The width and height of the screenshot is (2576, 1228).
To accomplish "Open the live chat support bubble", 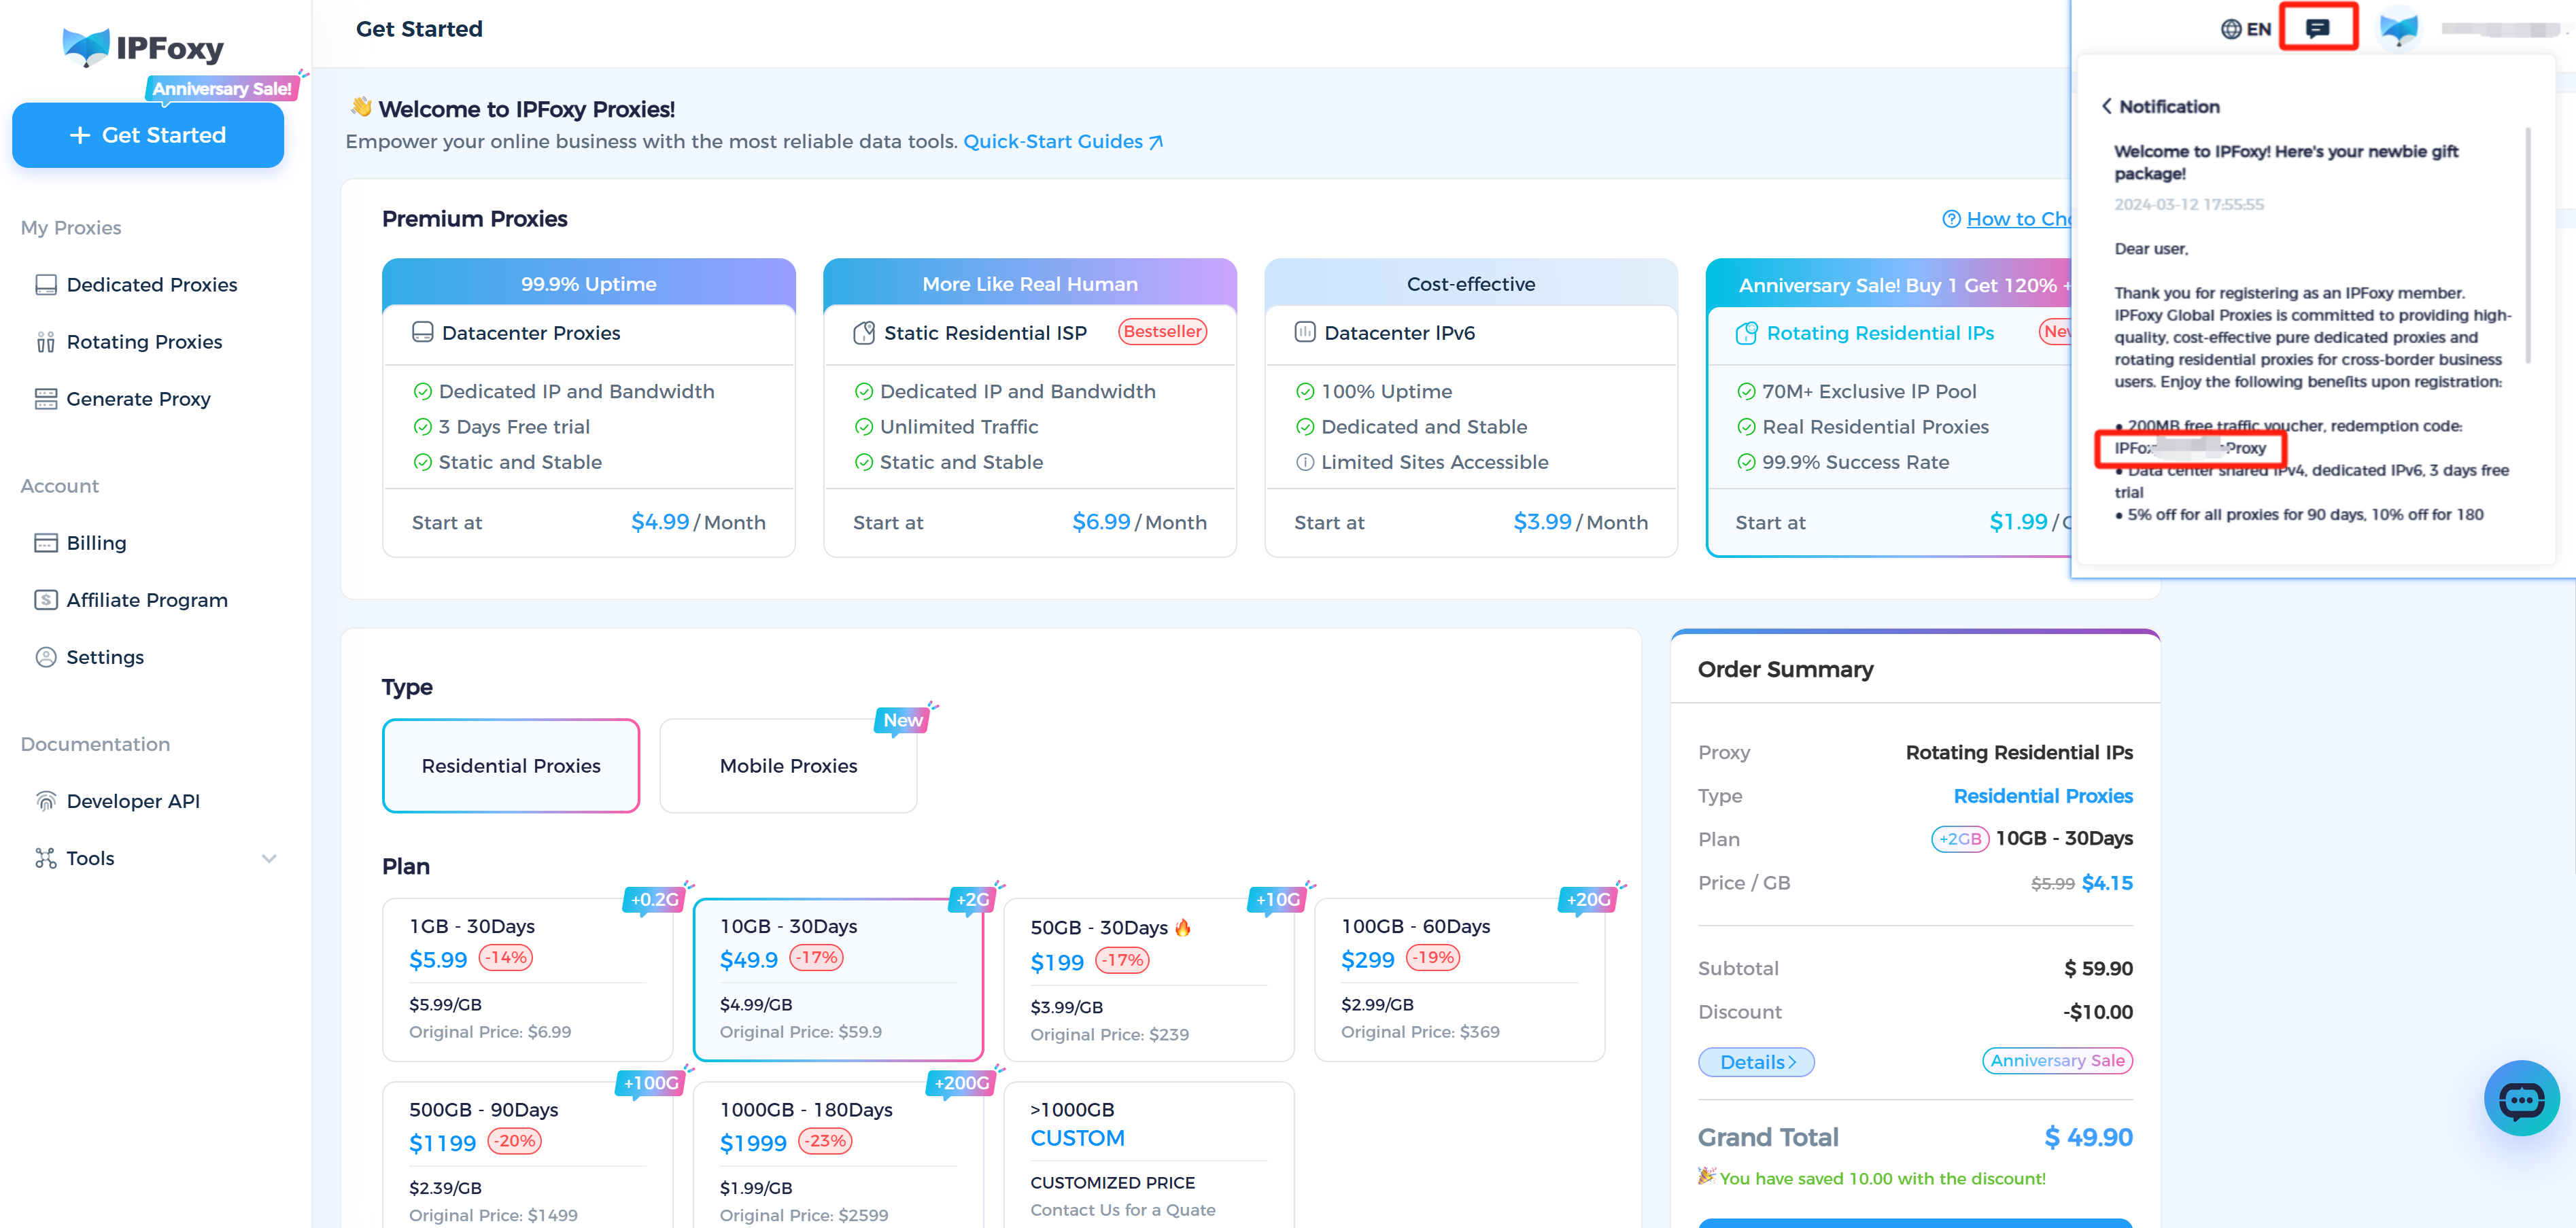I will pos(2521,1099).
